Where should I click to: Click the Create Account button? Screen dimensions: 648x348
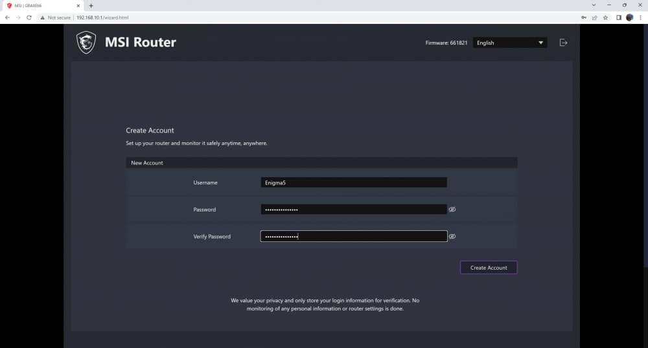[489, 268]
